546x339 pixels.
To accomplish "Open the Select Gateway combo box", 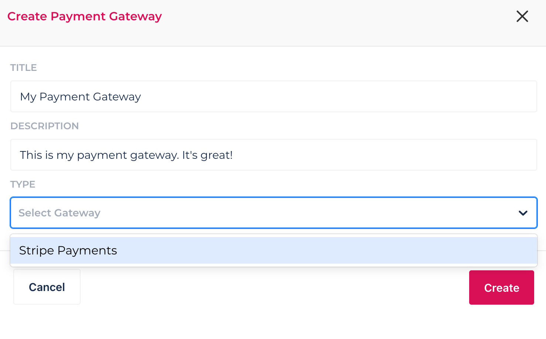I will coord(273,213).
